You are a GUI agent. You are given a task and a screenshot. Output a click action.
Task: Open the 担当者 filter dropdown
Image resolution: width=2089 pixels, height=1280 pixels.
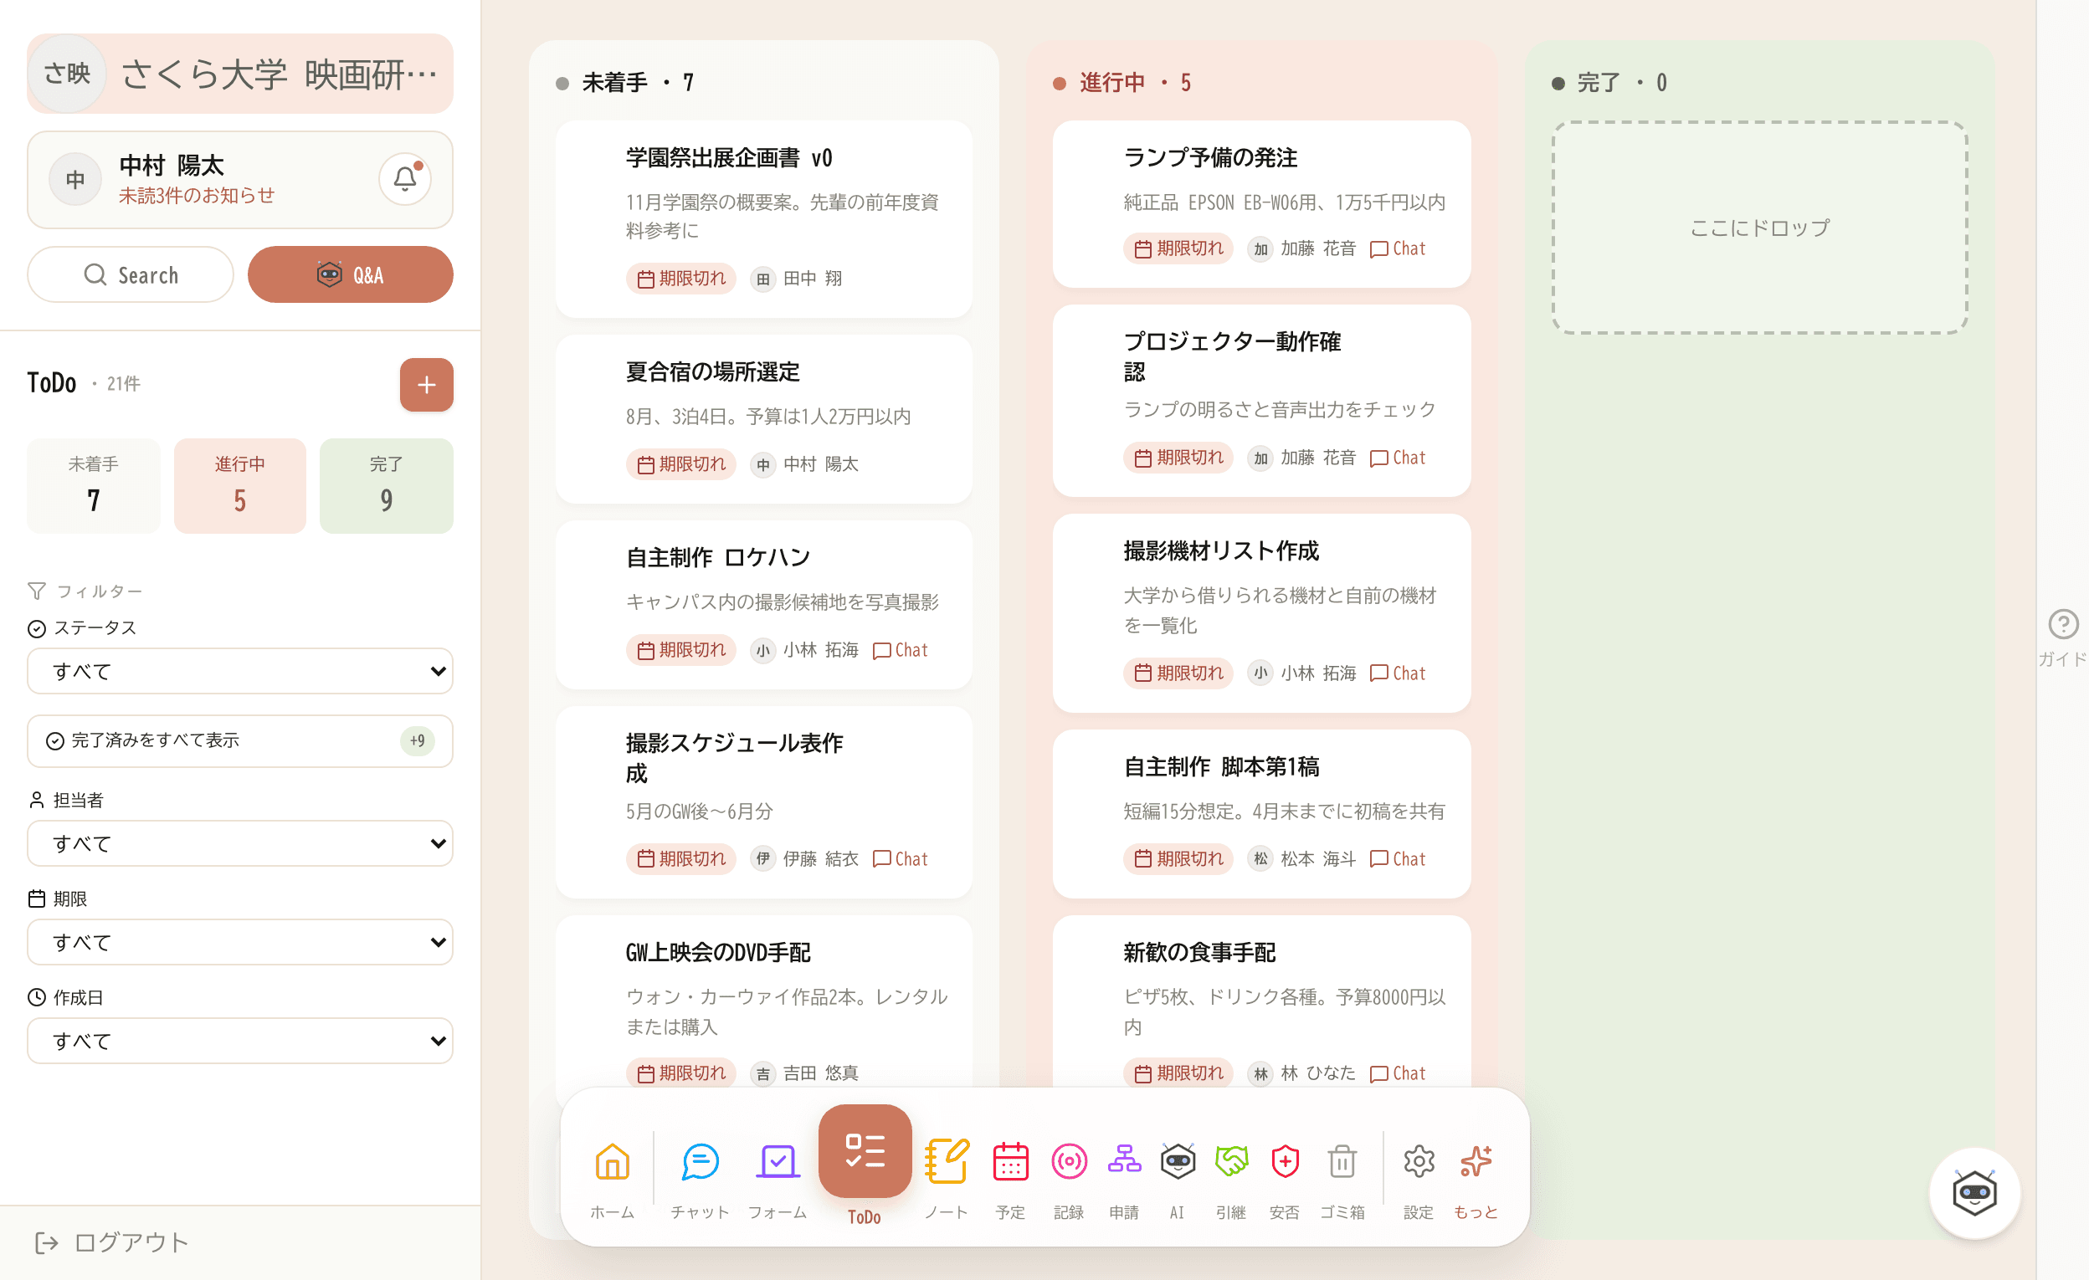tap(240, 843)
